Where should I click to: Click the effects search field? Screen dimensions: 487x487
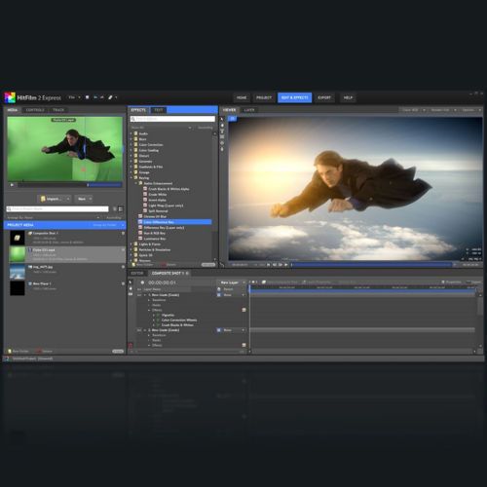(x=172, y=119)
